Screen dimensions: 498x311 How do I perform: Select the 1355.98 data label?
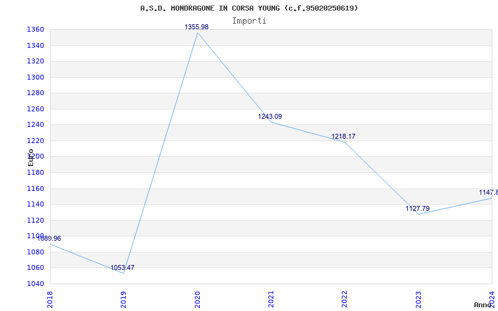197,27
